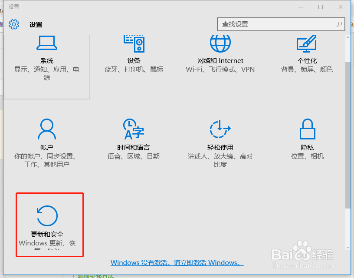The image size is (354, 278).
Task: Click the 设备 label text
Action: click(134, 60)
